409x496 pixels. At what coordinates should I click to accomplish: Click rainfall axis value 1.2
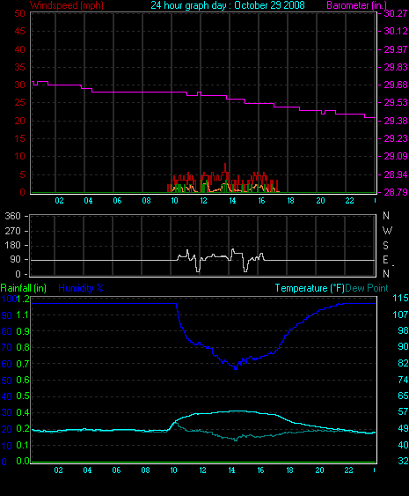tap(23, 299)
